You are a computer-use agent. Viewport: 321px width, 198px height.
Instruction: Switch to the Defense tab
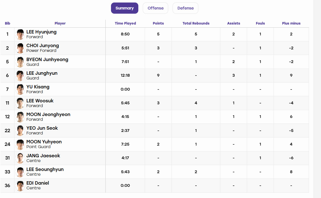coord(185,8)
